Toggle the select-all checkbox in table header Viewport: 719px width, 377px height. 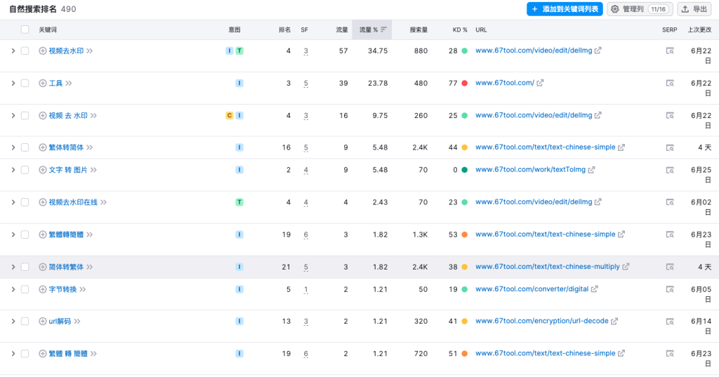(25, 29)
